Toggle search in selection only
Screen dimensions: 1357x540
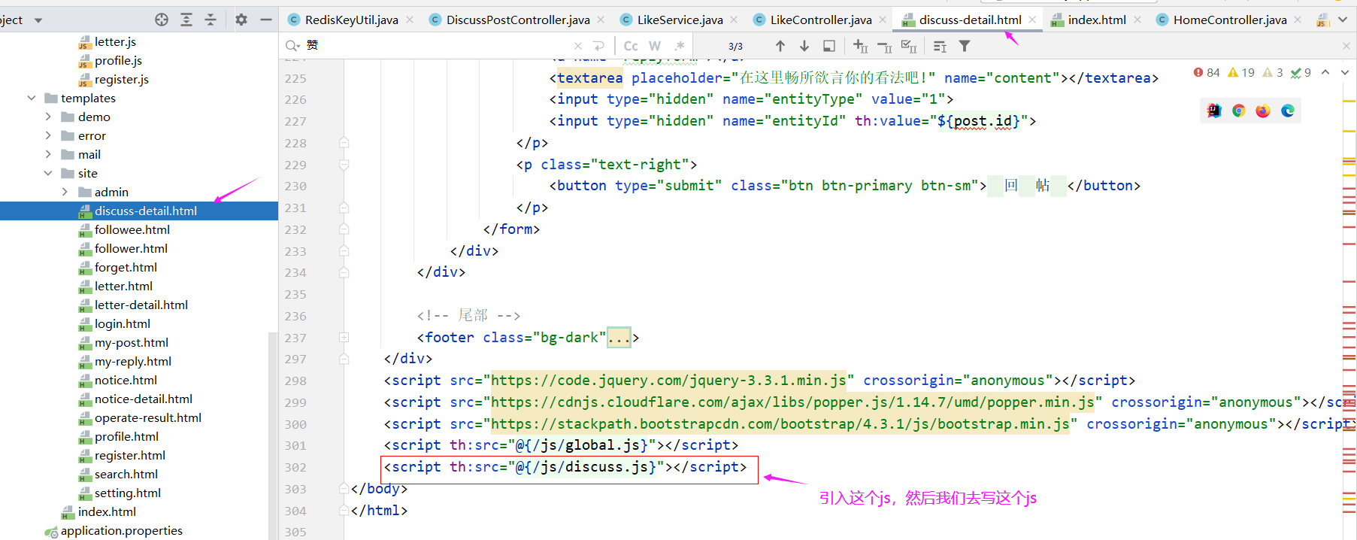pos(829,46)
